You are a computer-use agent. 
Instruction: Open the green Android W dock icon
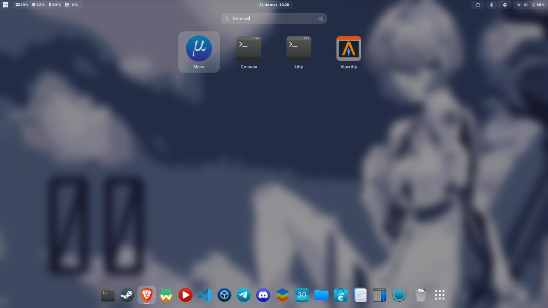166,295
